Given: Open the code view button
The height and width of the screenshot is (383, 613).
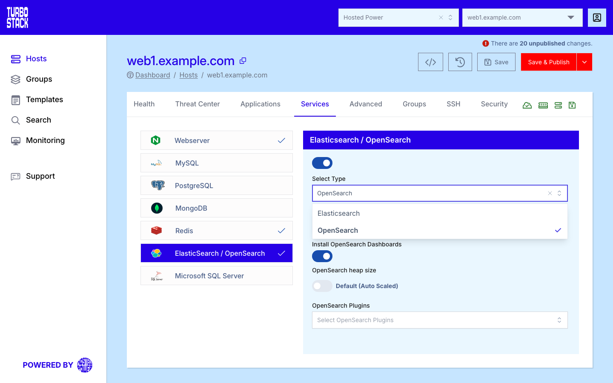Looking at the screenshot, I should pos(430,62).
